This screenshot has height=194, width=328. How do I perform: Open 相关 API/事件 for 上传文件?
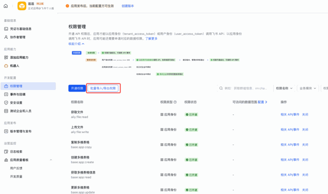290,130
